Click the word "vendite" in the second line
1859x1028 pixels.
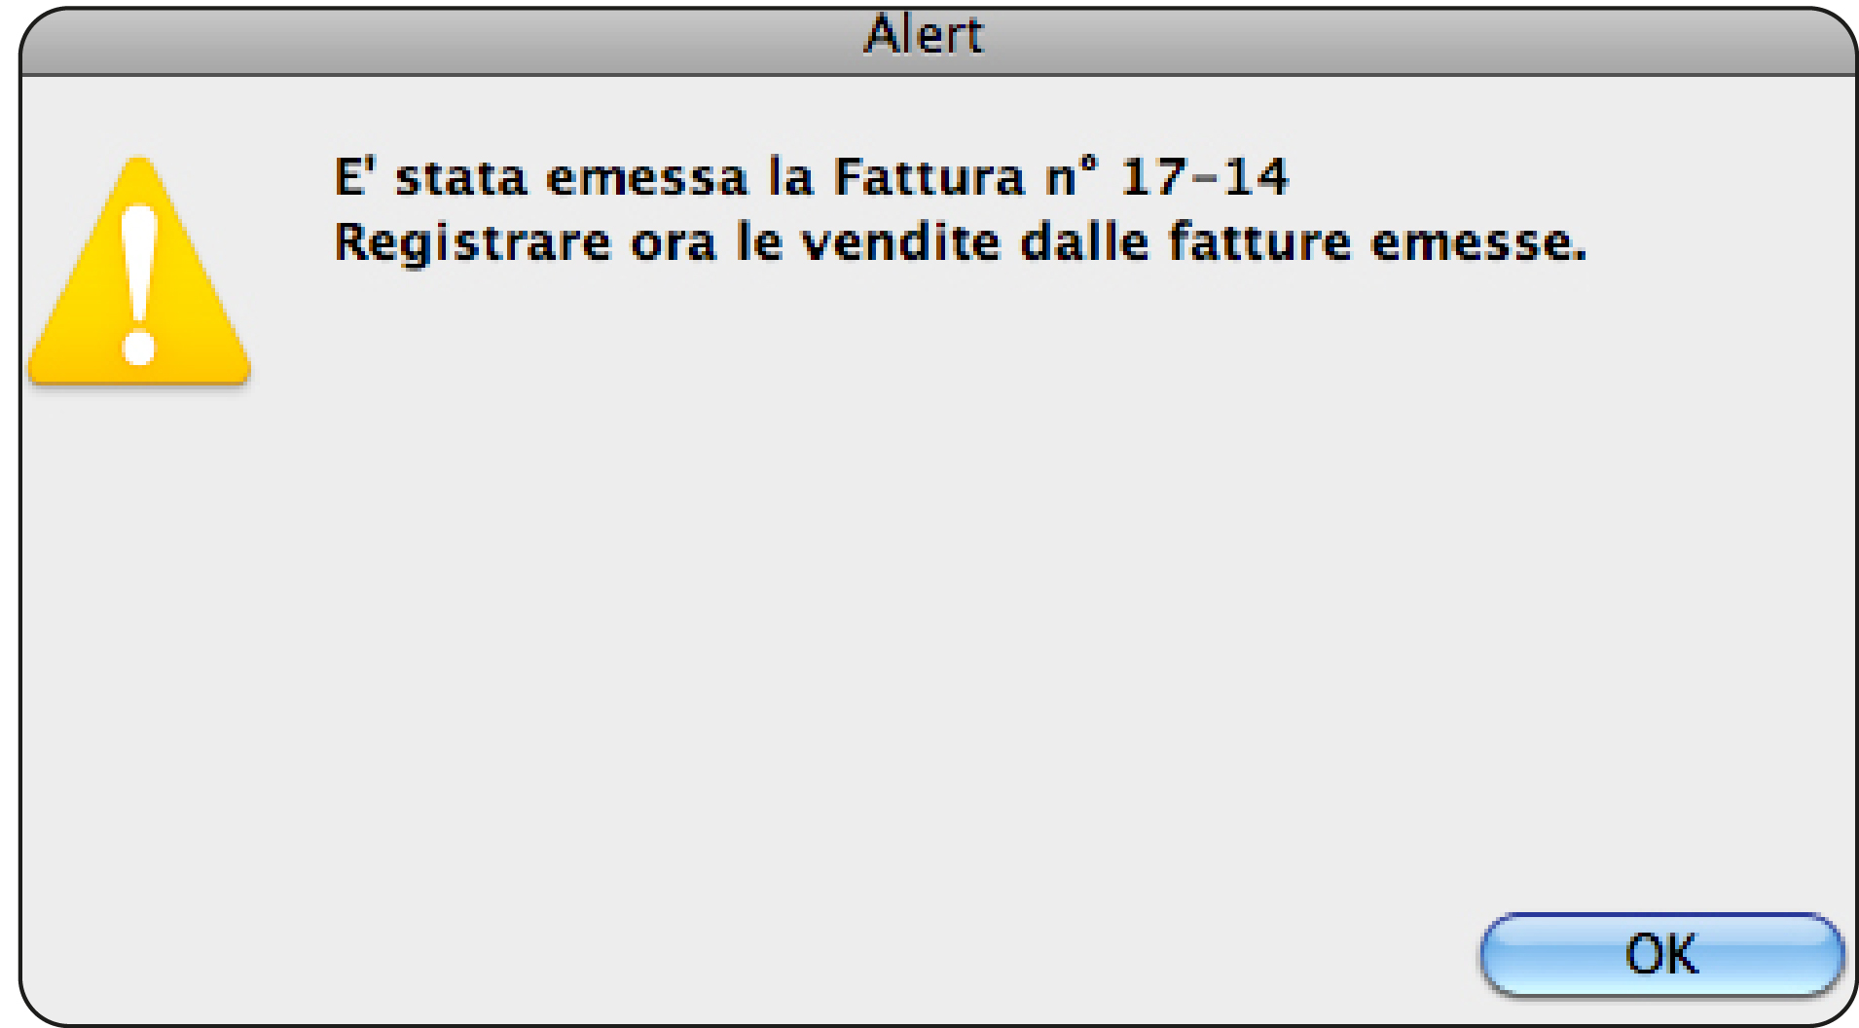[x=900, y=241]
